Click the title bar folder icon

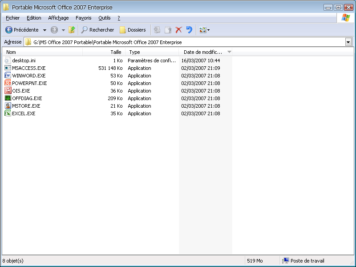[6, 7]
